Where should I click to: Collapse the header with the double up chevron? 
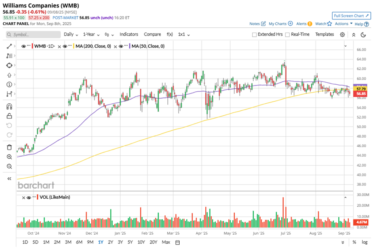pyautogui.click(x=354, y=35)
